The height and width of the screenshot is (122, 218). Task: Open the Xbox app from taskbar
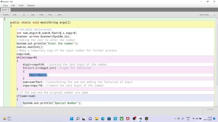click(122, 119)
